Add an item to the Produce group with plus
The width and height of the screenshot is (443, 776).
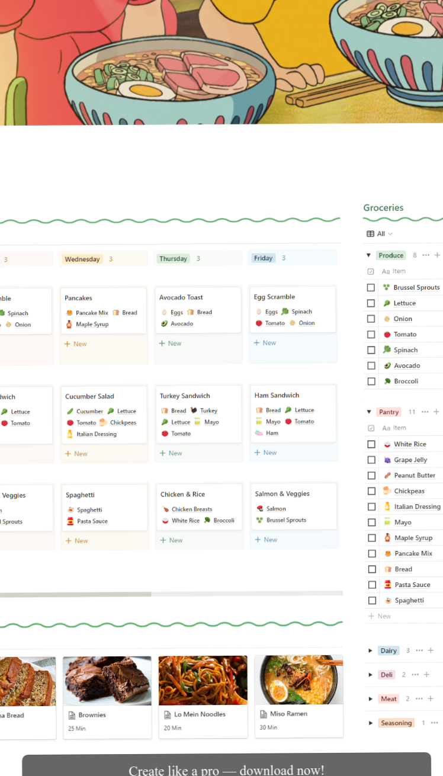[x=437, y=255]
